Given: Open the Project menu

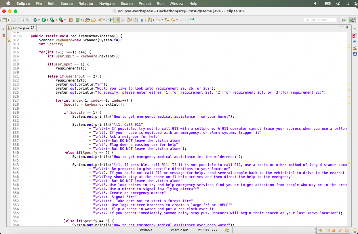Looking at the screenshot, I should click(x=145, y=3).
